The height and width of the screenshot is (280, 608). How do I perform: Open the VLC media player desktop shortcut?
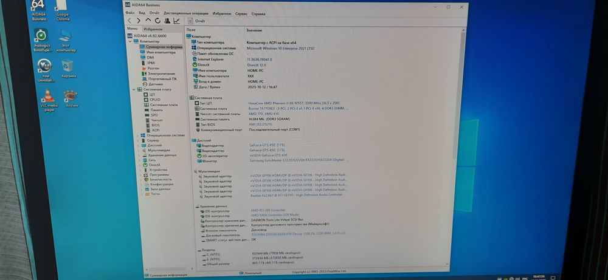(49, 101)
